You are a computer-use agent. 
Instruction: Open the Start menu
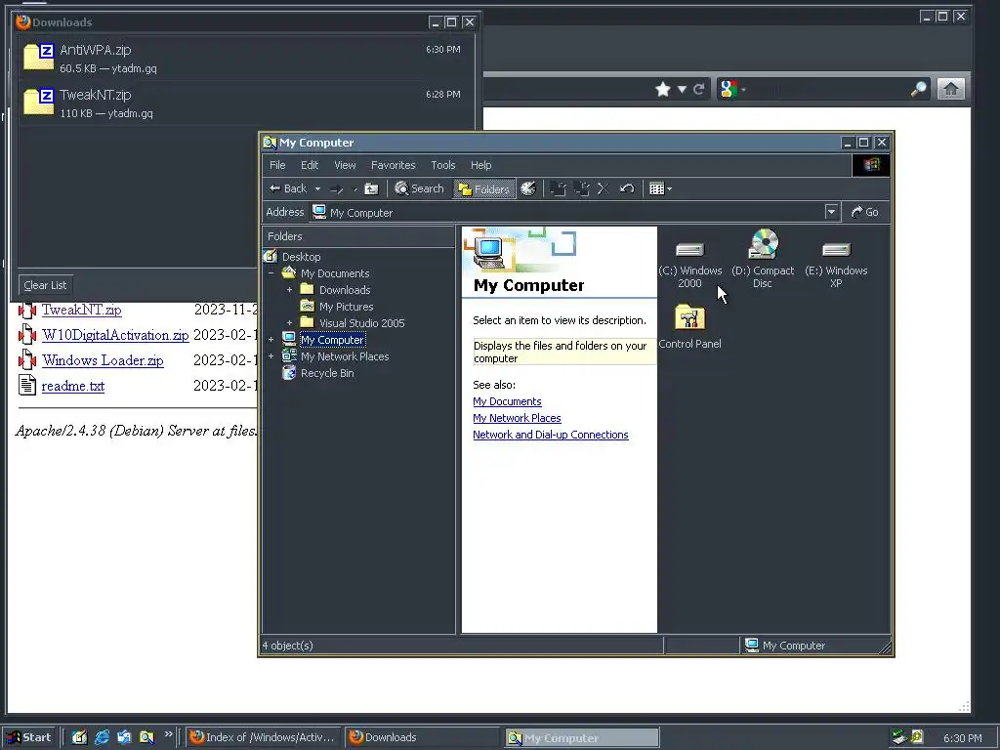coord(29,737)
